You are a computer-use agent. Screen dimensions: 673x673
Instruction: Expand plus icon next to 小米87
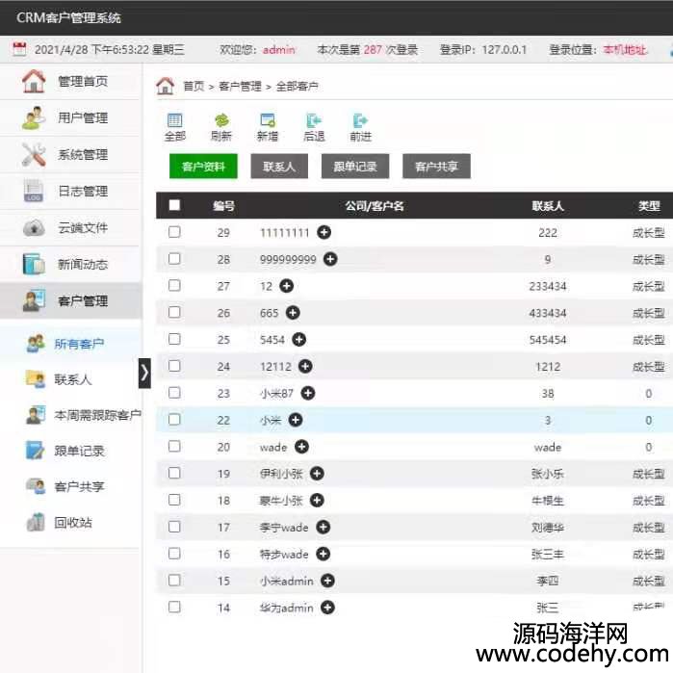[308, 393]
